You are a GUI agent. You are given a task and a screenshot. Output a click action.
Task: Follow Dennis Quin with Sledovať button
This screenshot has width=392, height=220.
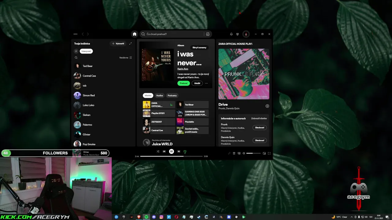[260, 141]
